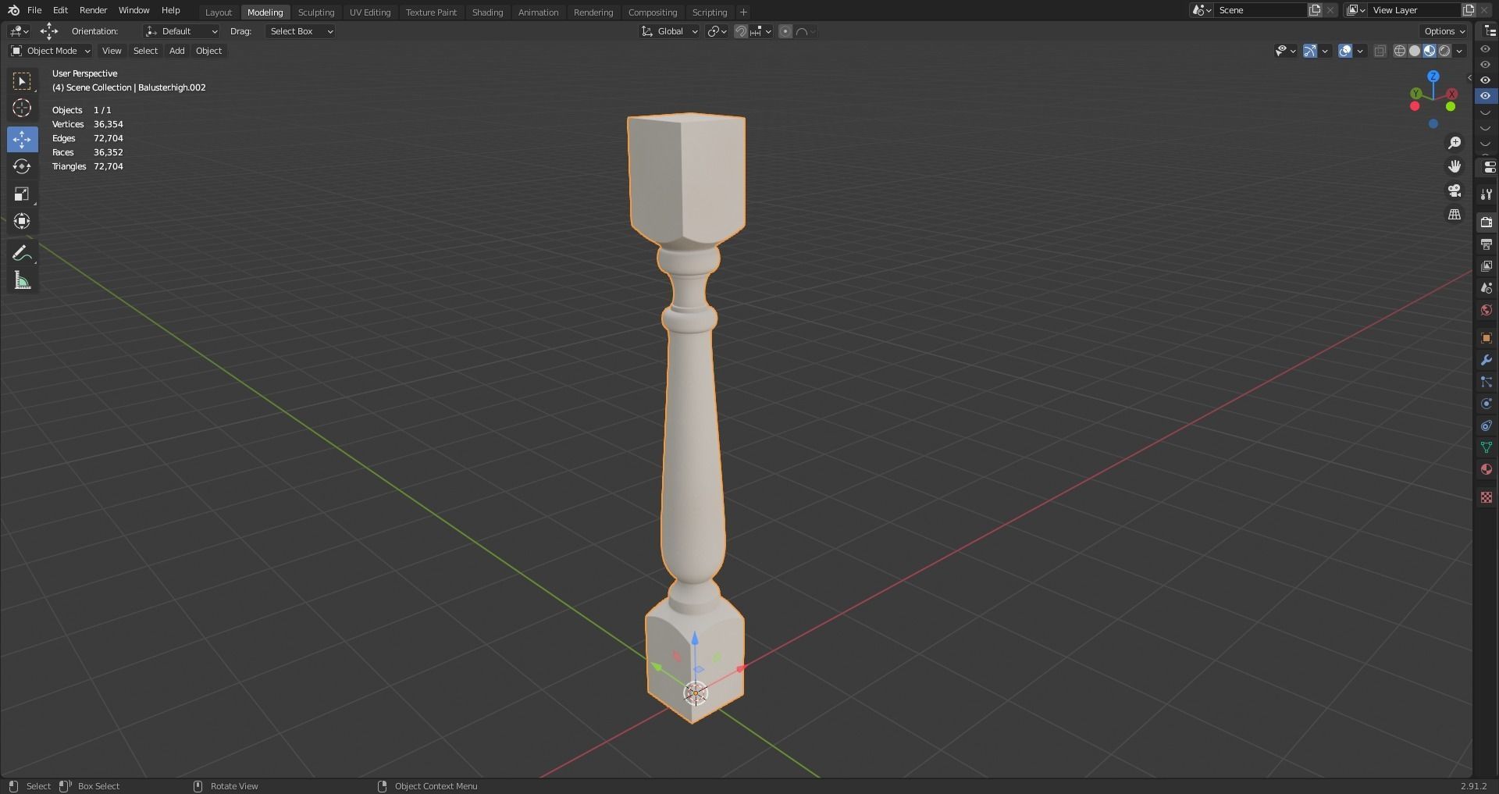Activate the Transform tool
Viewport: 1499px width, 794px height.
click(x=22, y=221)
